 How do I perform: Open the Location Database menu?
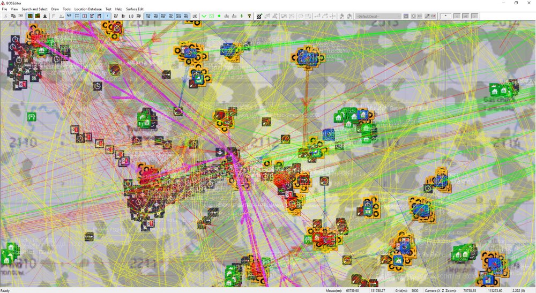point(88,9)
